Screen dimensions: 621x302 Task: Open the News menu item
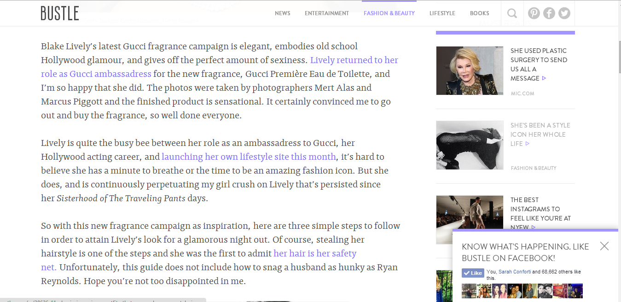(282, 13)
